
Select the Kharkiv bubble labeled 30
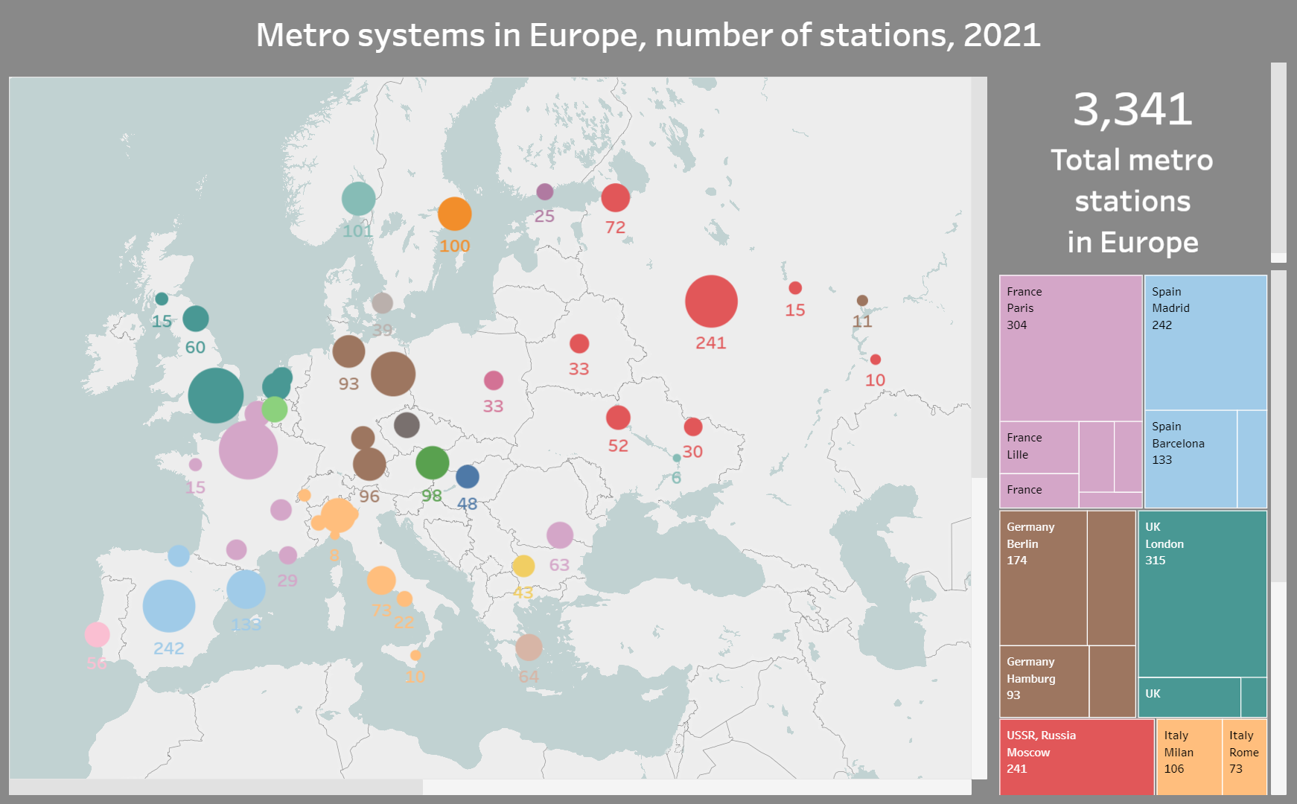(x=693, y=427)
